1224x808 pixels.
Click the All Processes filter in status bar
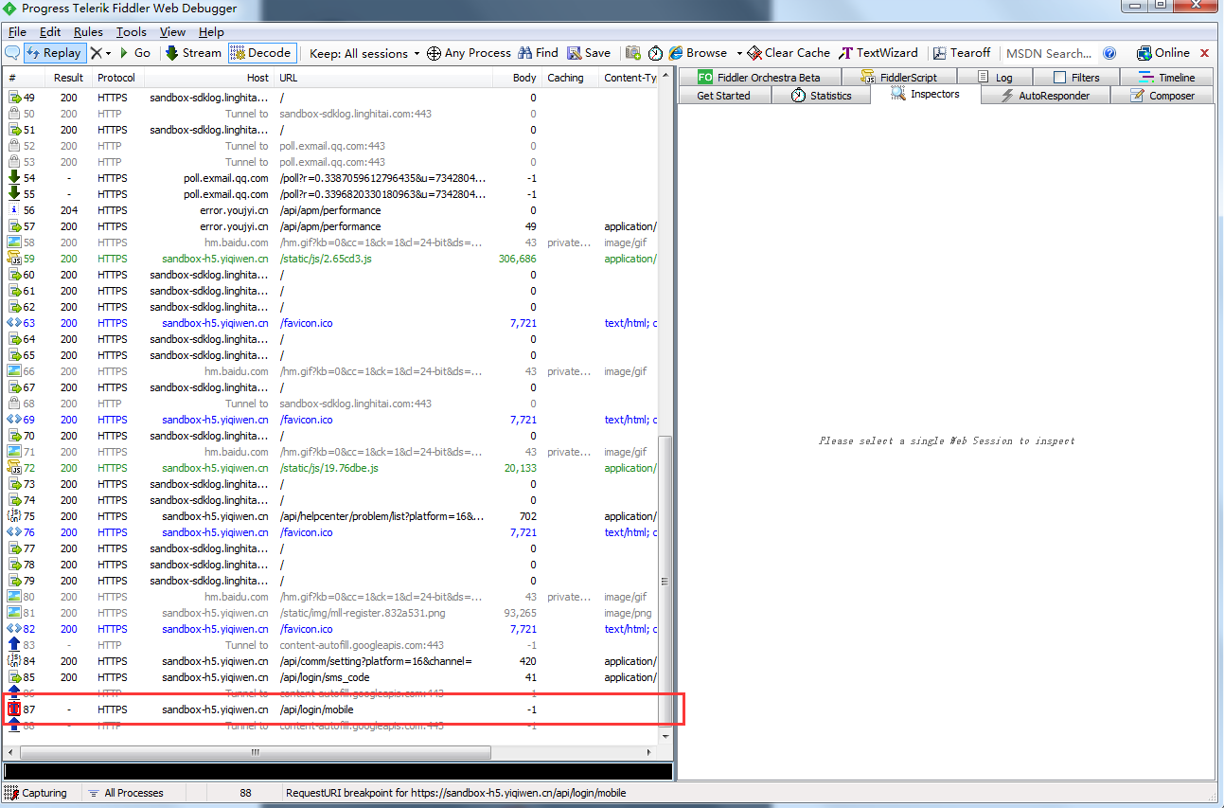point(125,793)
